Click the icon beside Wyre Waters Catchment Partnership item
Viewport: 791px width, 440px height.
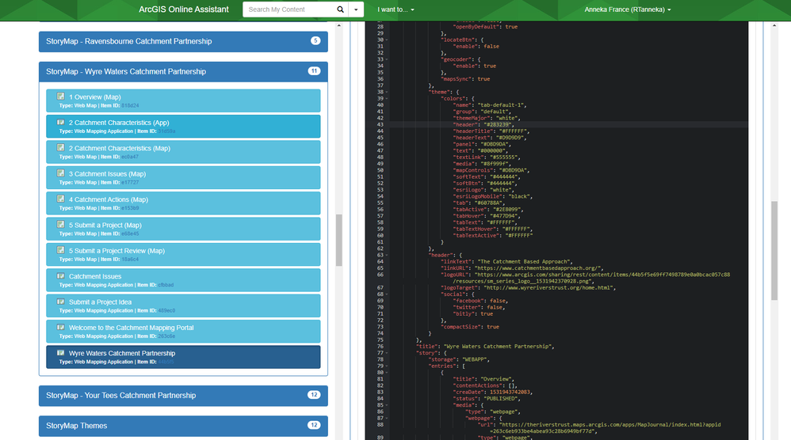click(x=60, y=353)
